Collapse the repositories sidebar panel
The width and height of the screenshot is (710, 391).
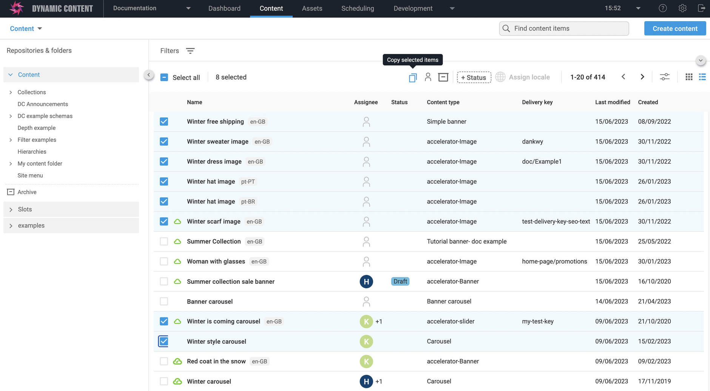(149, 75)
